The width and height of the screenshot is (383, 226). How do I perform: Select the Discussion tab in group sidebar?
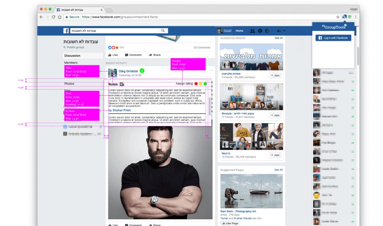(x=83, y=56)
